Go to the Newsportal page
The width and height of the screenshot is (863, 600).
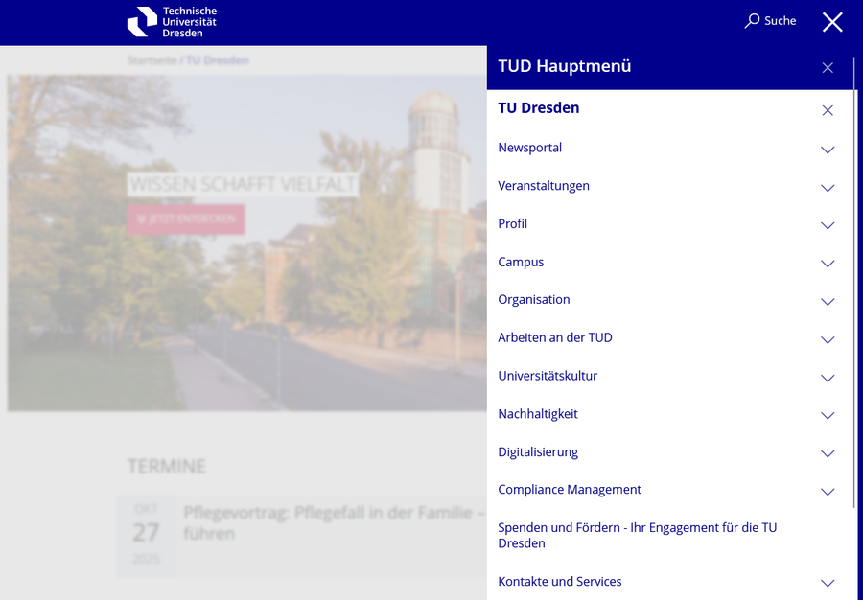tap(529, 148)
